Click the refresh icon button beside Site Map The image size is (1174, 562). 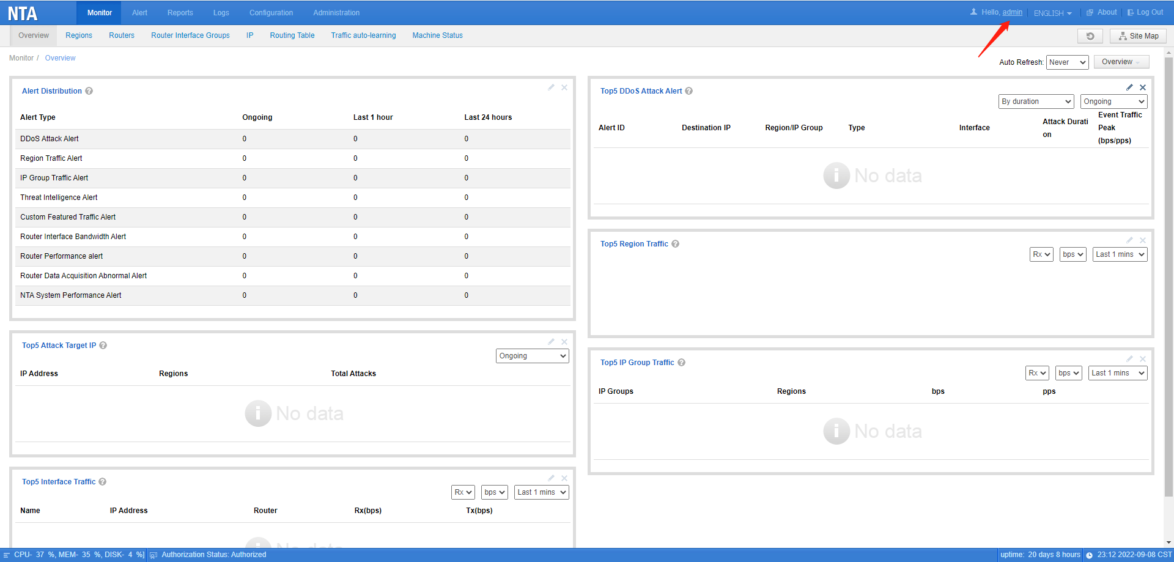click(x=1090, y=36)
